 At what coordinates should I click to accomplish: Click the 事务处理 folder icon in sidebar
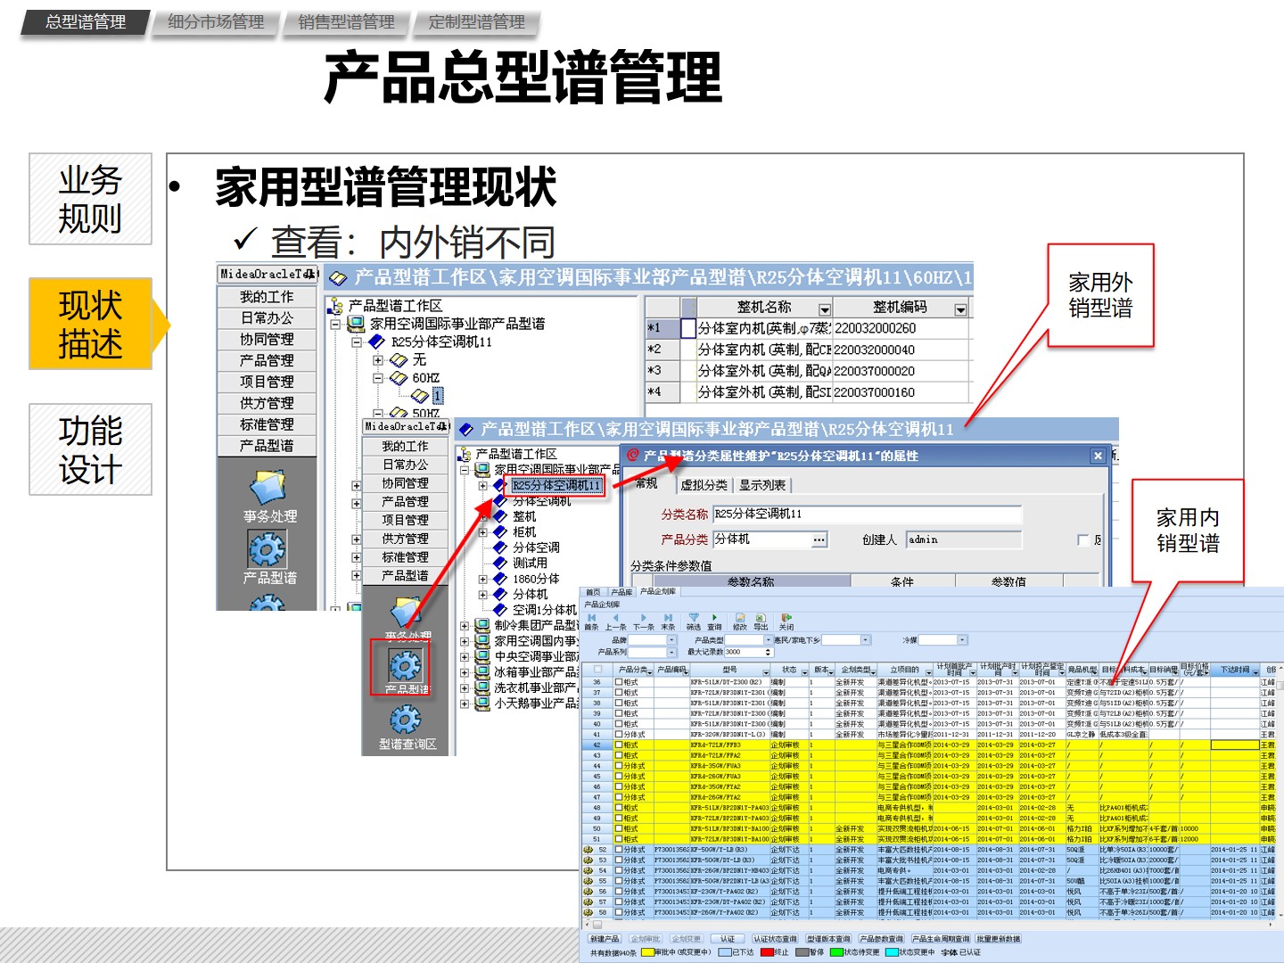click(268, 488)
